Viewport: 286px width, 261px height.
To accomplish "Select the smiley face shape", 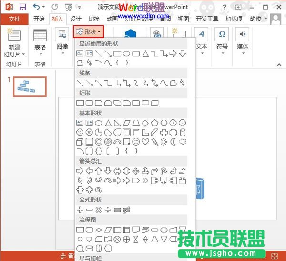I will (x=136, y=142).
